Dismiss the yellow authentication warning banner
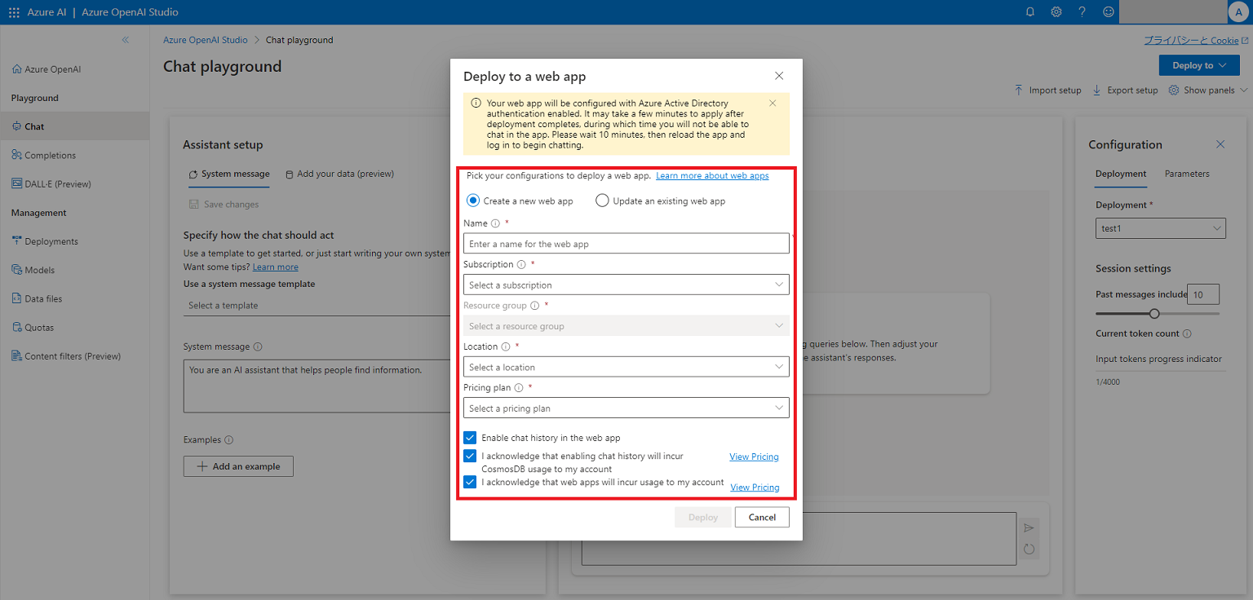 [773, 104]
